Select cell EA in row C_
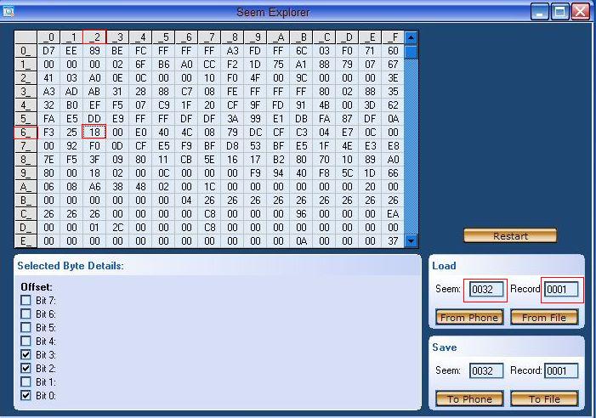Viewport: 596px width, 418px height. tap(393, 214)
